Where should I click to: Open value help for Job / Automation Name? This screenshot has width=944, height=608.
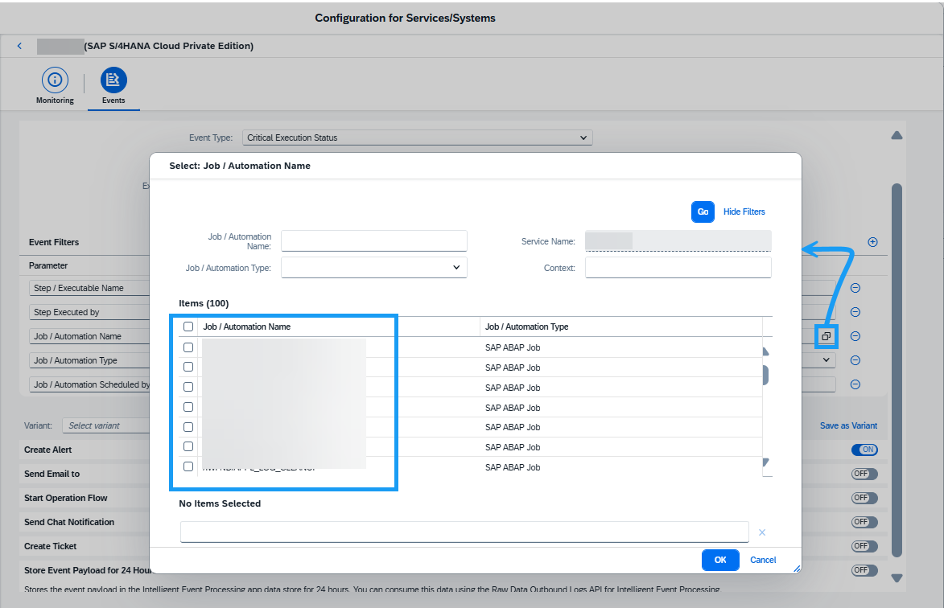coord(826,336)
